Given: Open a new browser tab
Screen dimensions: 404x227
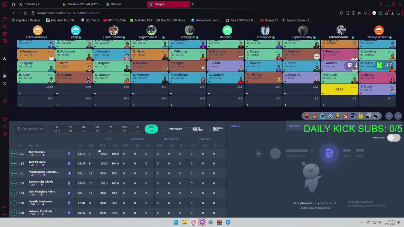Looking at the screenshot, I should point(192,4).
